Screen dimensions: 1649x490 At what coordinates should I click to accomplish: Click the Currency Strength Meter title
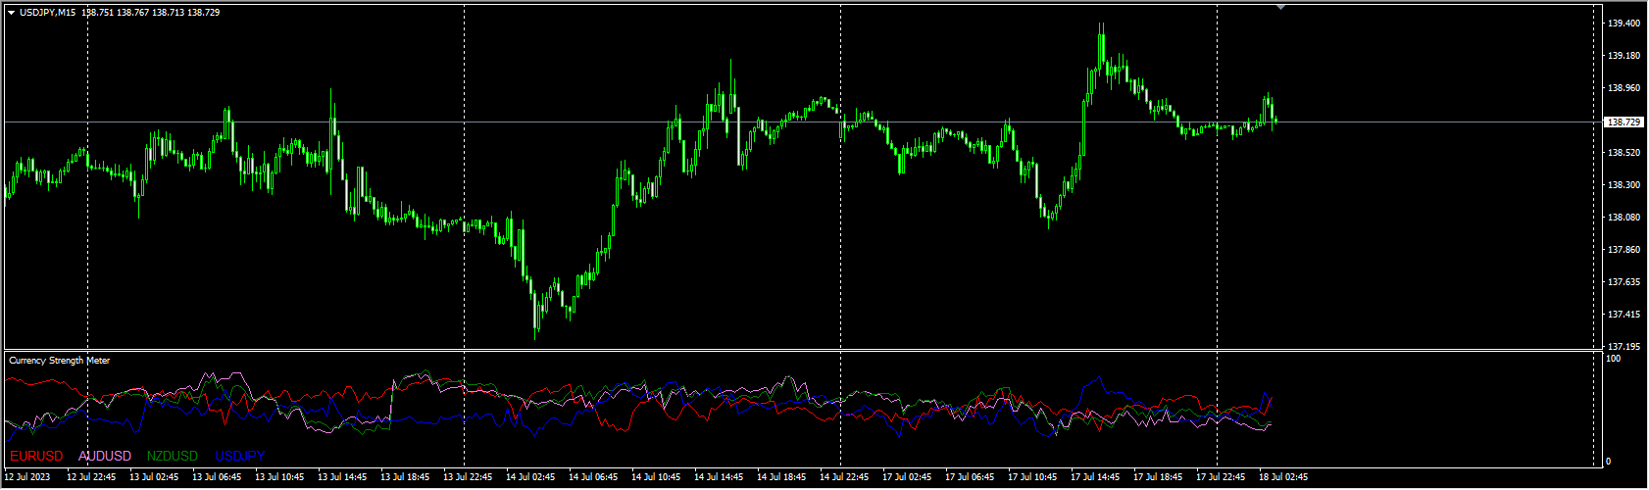click(60, 361)
